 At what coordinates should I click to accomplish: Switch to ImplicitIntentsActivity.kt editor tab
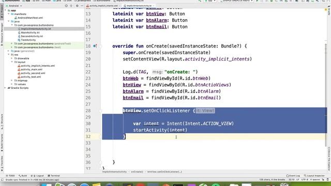(x=139, y=6)
